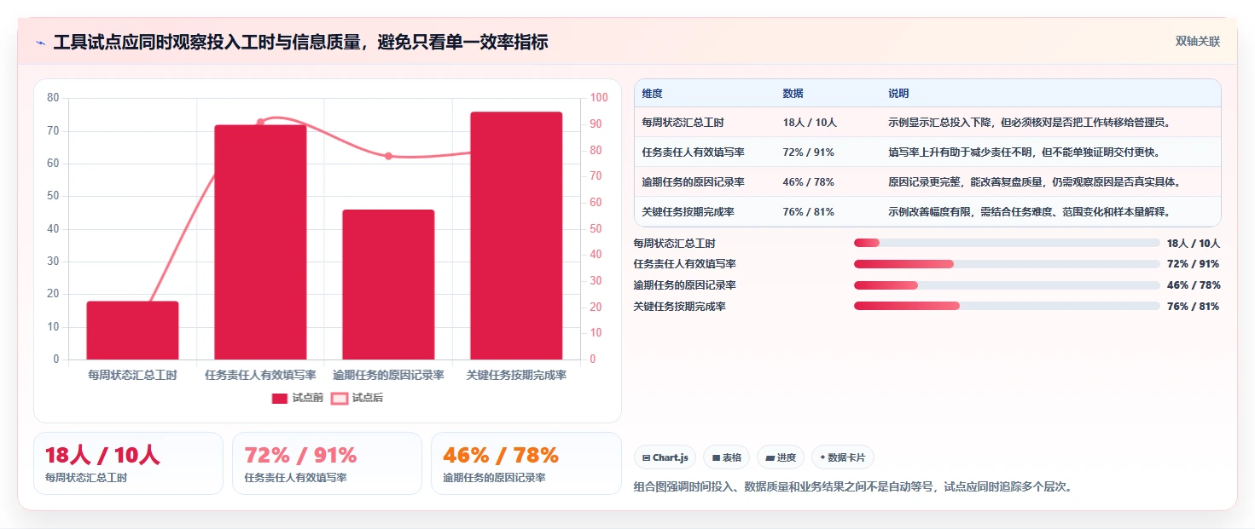Click 每周状态汇总工时 in the table's first column

683,123
